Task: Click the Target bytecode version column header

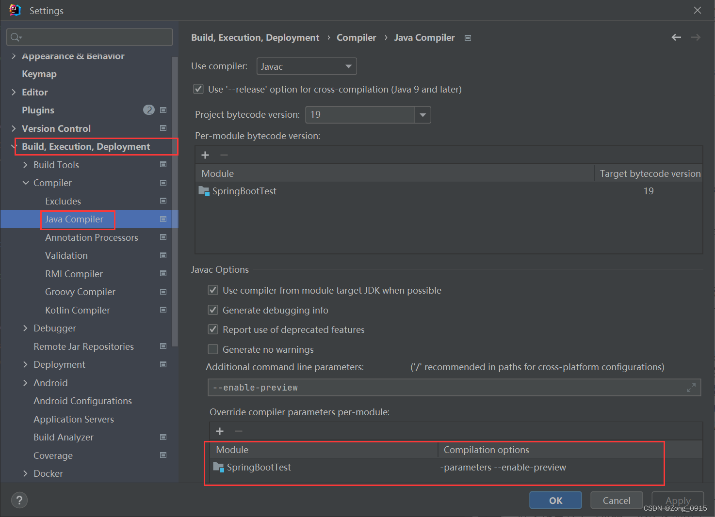Action: click(x=649, y=173)
